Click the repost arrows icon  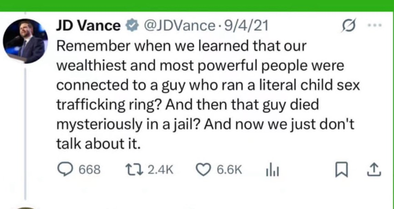(134, 170)
